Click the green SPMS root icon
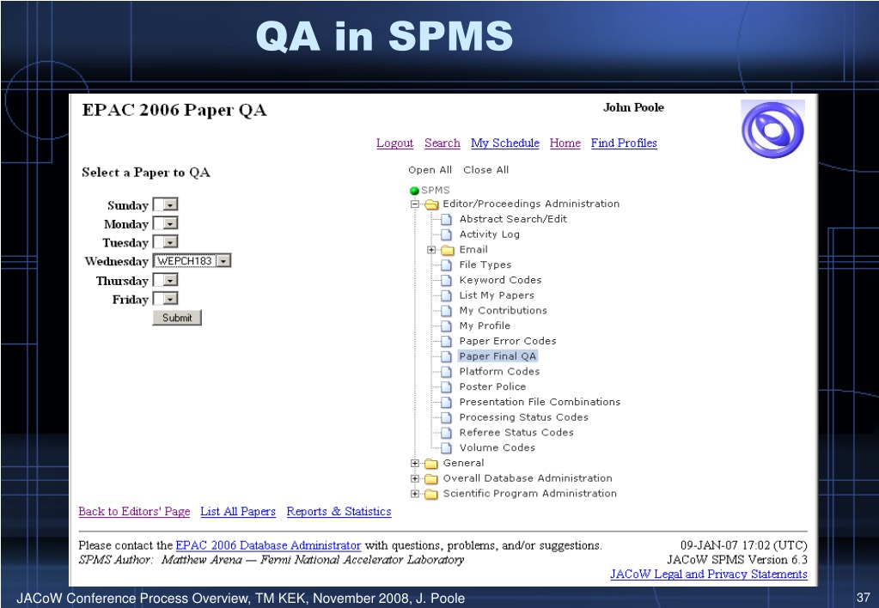This screenshot has height=608, width=879. click(415, 191)
